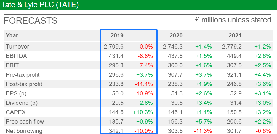Click 2019 Turnover value 2,709.6
This screenshot has height=134, width=277.
tap(114, 47)
